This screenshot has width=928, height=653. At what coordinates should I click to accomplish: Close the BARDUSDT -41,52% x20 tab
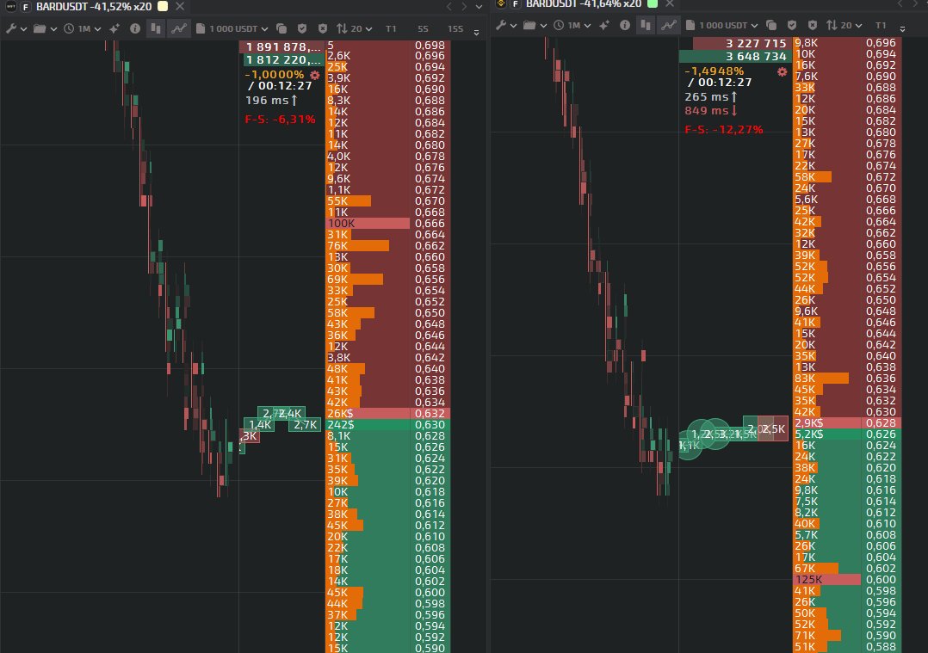180,7
